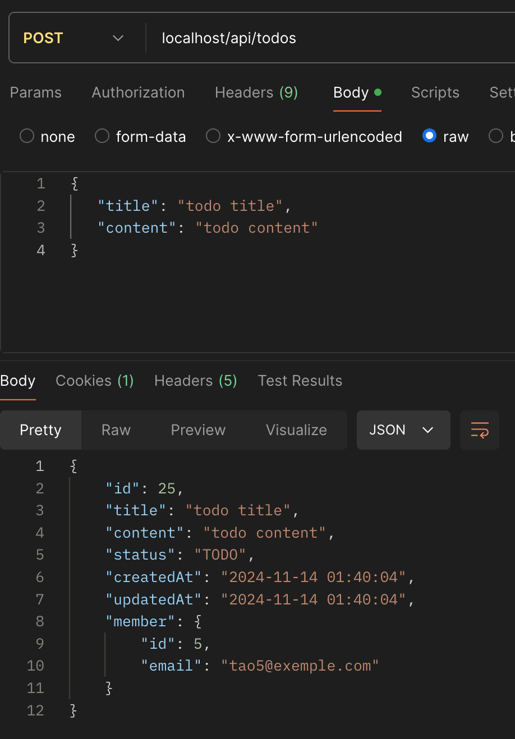Switch response view to Visualize

click(296, 430)
